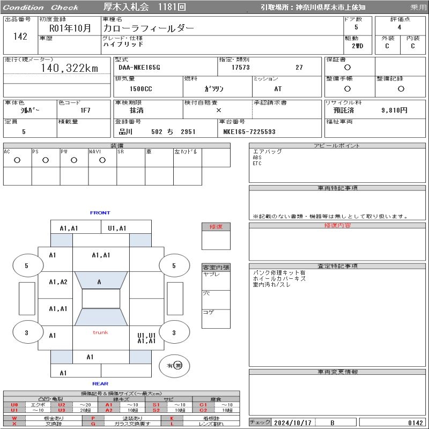This screenshot has height=429, width=429.
Task: Click the fuel type ガソリン
Action: [214, 89]
